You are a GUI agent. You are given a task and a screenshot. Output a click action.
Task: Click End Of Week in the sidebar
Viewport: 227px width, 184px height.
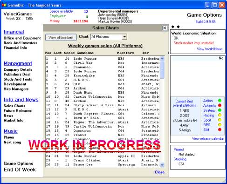[20, 170]
